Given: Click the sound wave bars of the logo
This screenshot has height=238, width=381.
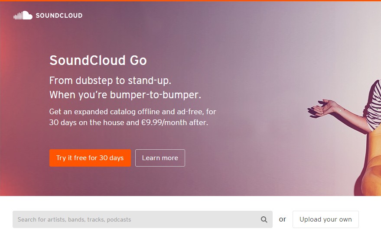Looking at the screenshot, I should click(18, 16).
